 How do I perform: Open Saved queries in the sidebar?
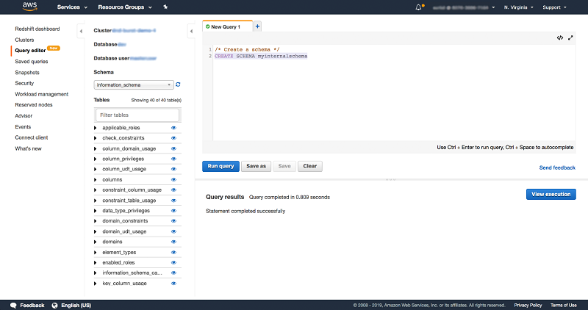[x=32, y=61]
